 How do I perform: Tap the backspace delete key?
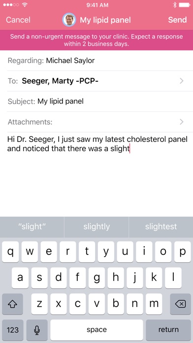tap(180, 304)
